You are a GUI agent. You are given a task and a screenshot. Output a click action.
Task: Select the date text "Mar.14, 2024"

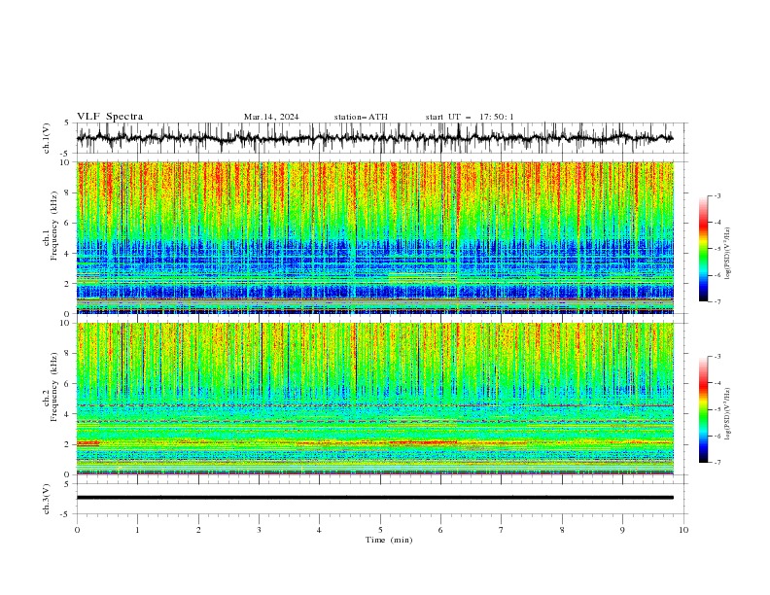[271, 117]
